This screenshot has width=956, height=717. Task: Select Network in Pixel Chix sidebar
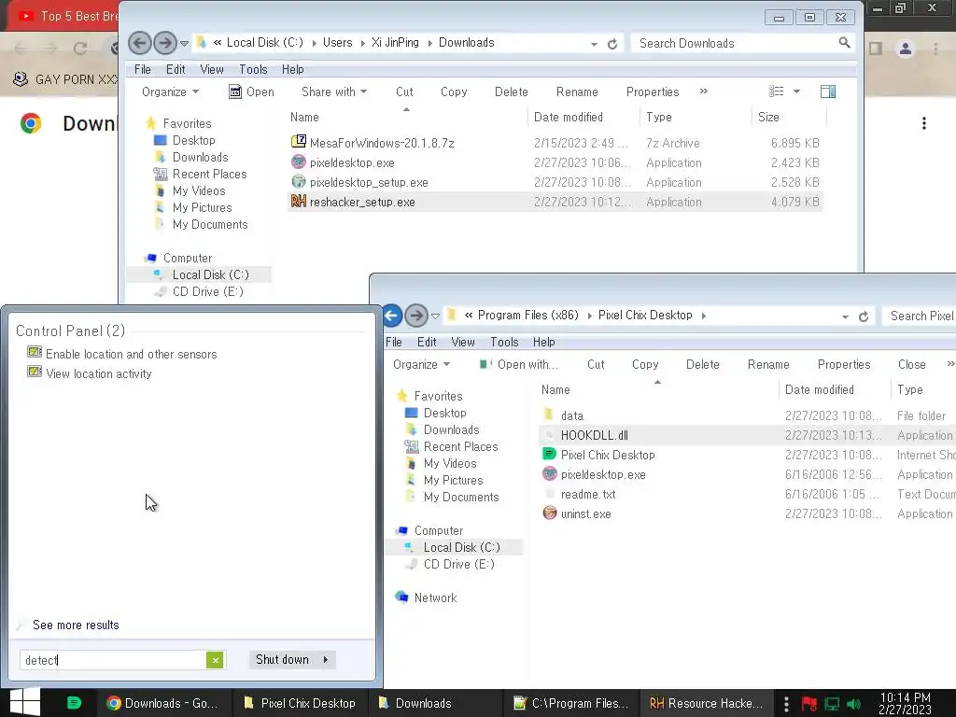coord(435,597)
